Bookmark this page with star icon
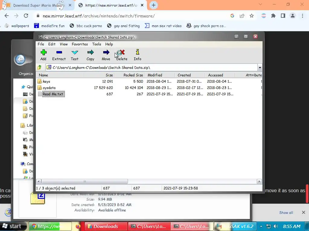The image size is (309, 231). pos(252,16)
